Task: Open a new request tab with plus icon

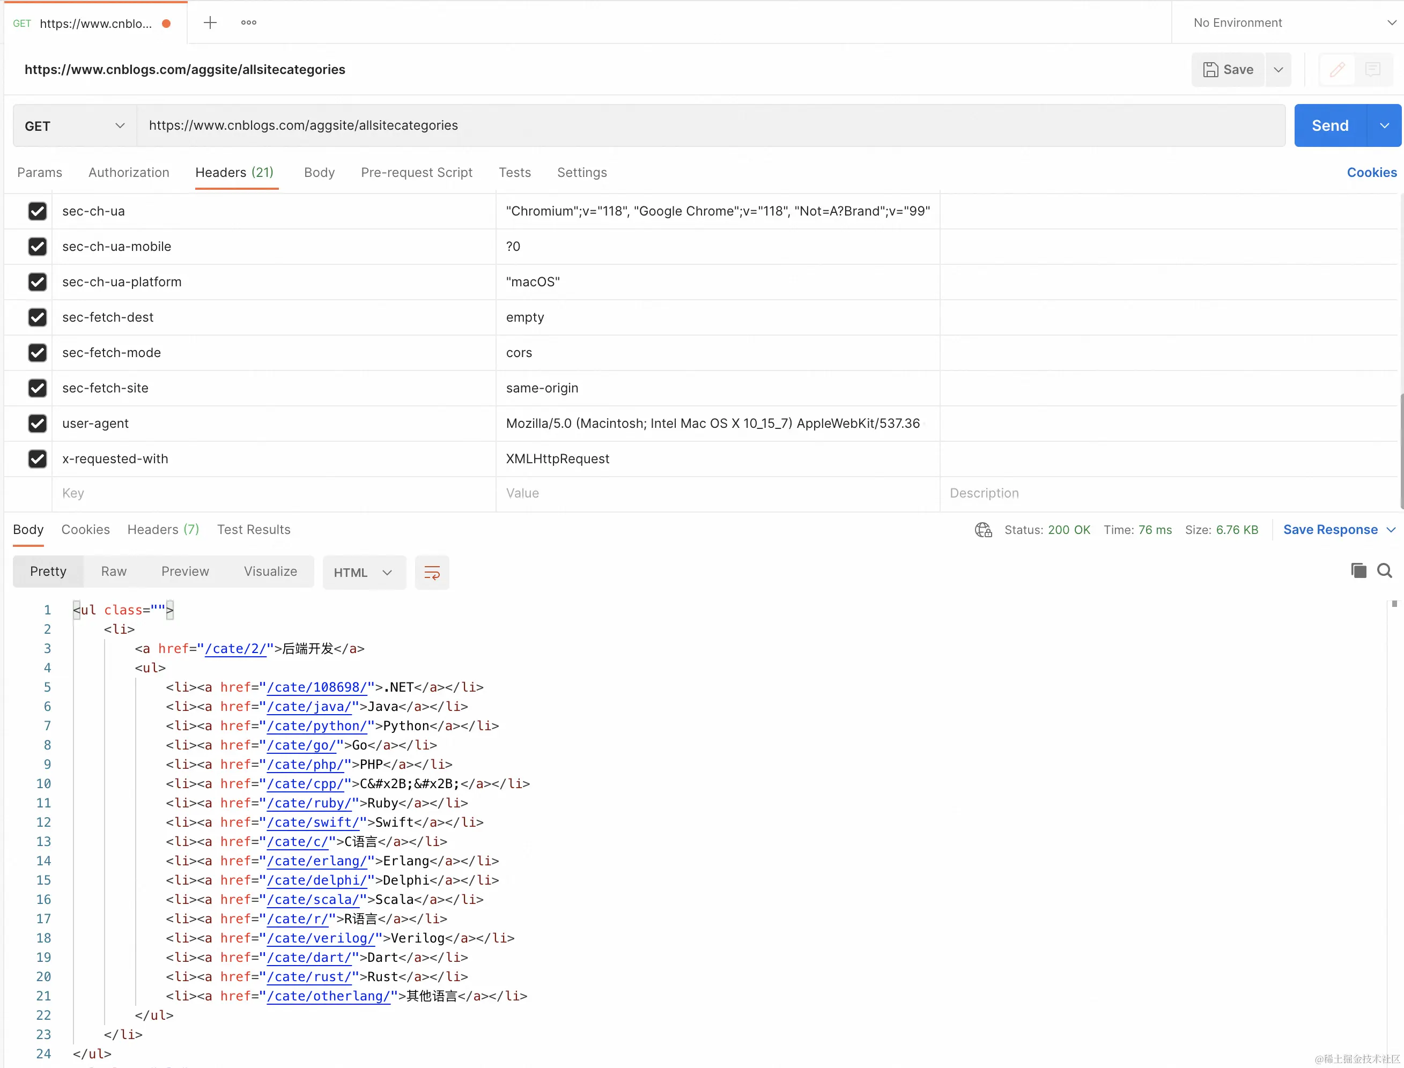Action: point(210,23)
